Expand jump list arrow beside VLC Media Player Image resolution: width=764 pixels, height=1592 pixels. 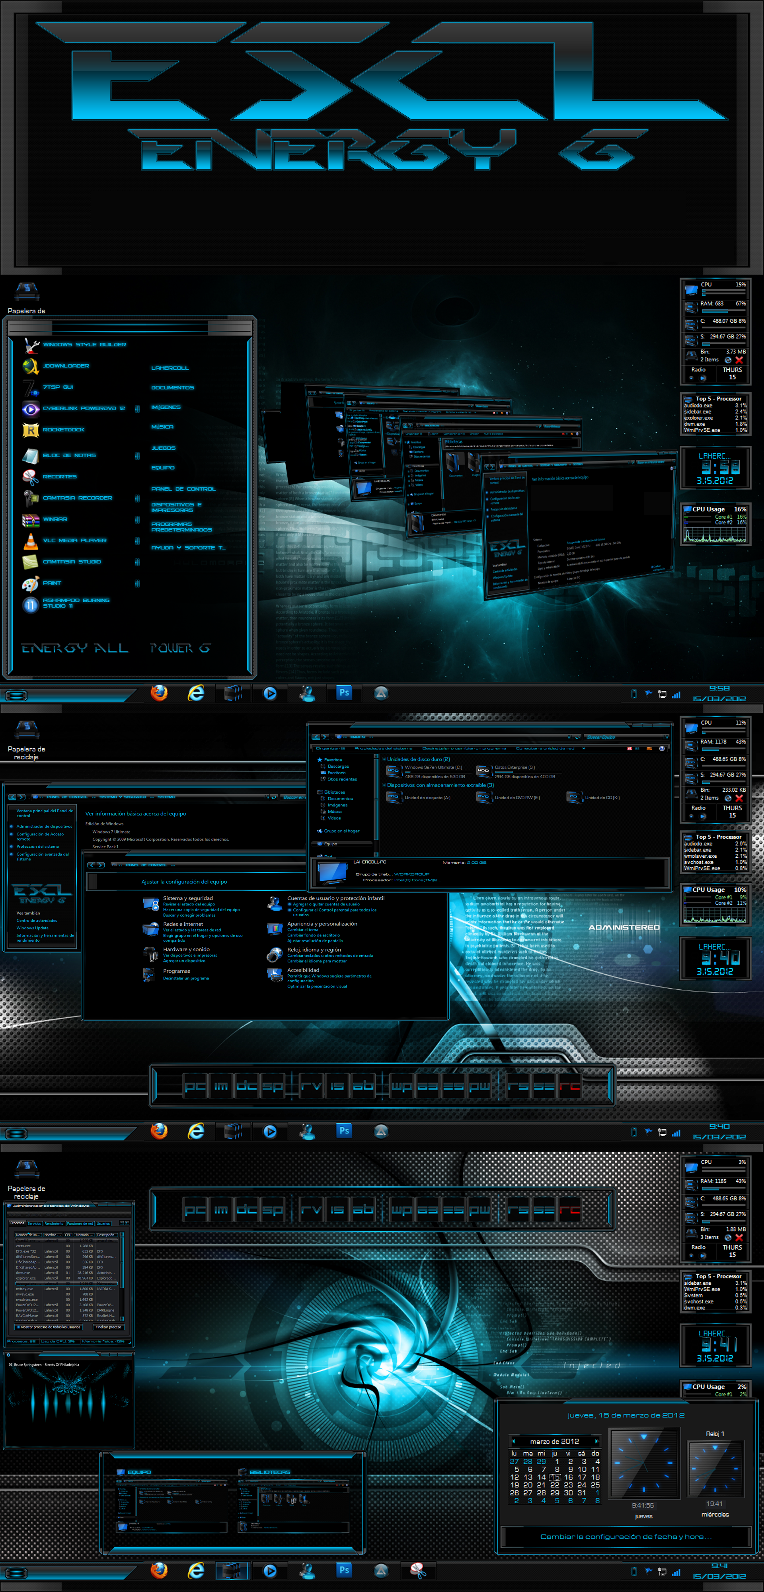click(137, 541)
